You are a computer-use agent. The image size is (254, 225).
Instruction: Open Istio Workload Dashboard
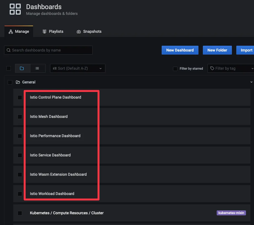click(52, 194)
